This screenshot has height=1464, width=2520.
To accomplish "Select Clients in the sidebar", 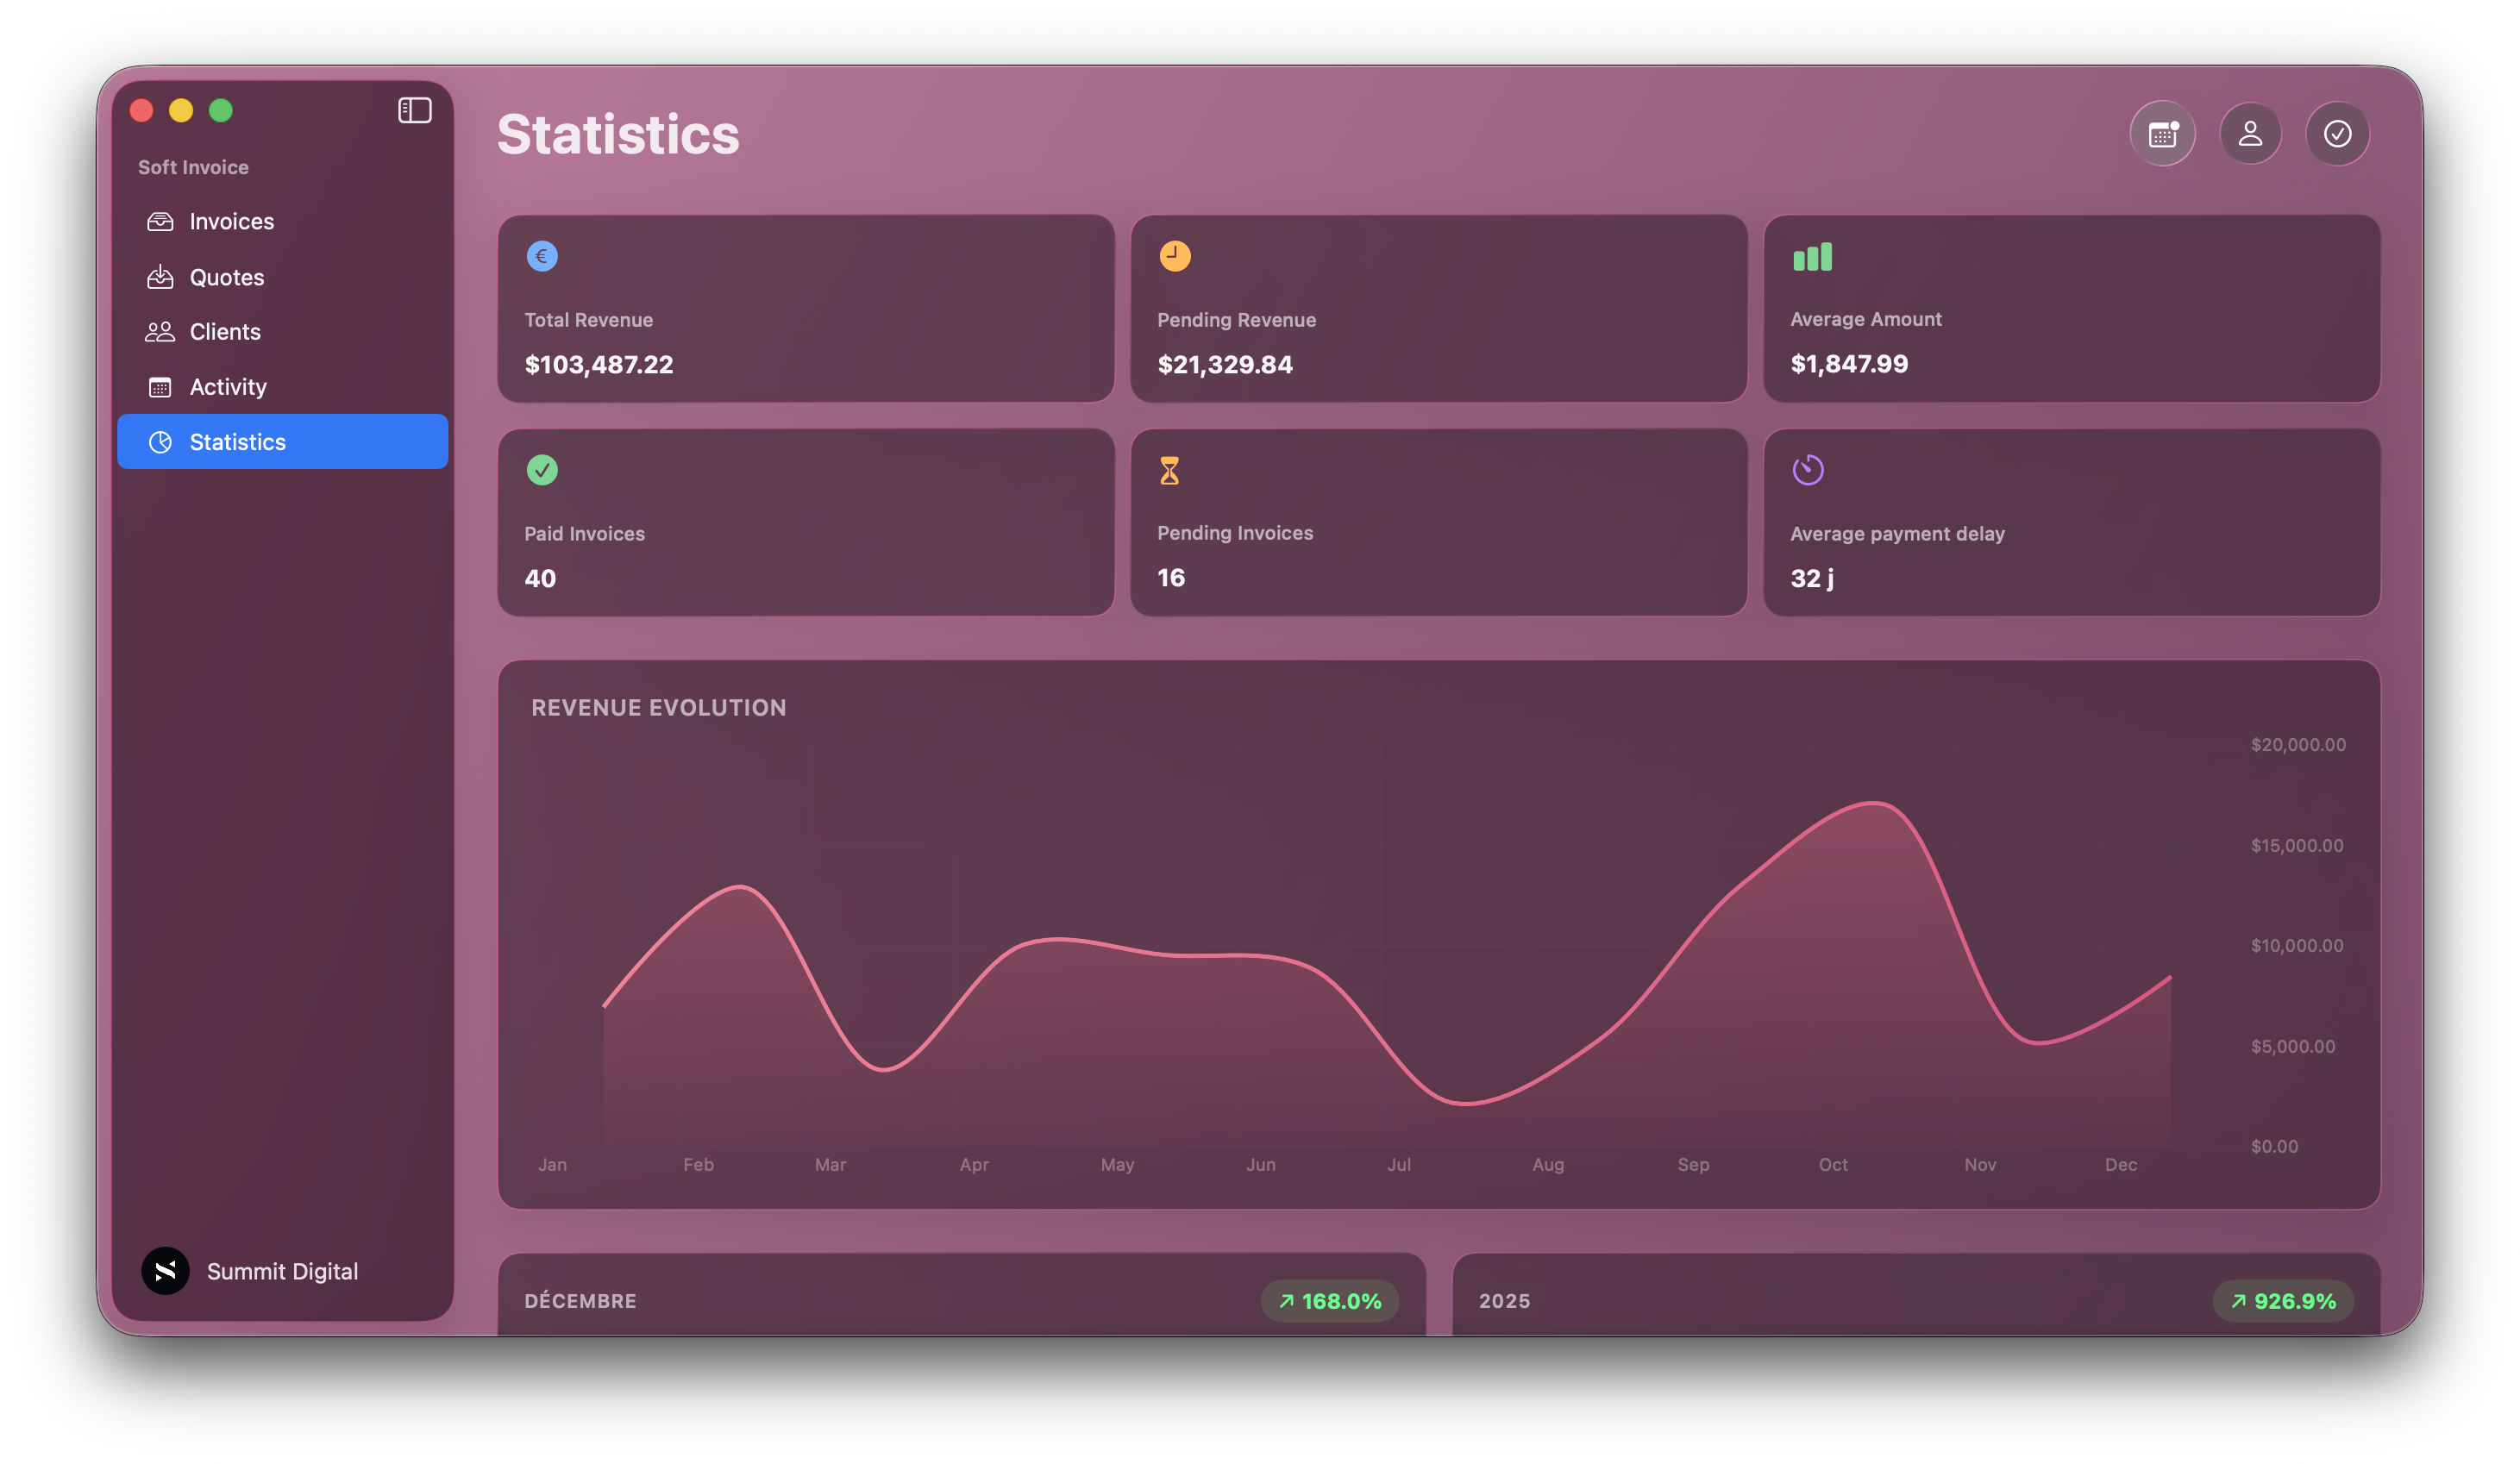I will 283,332.
